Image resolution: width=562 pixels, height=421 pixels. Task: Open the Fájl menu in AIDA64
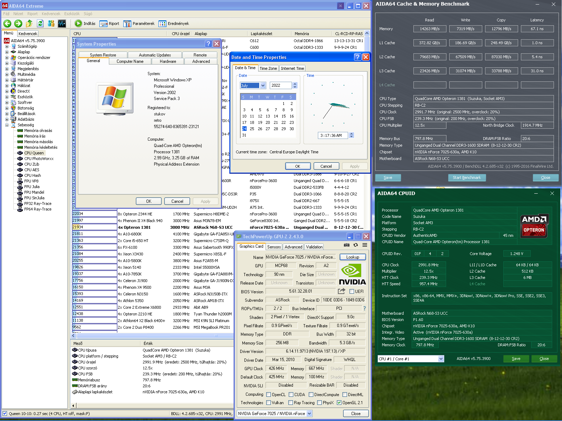tap(6, 14)
